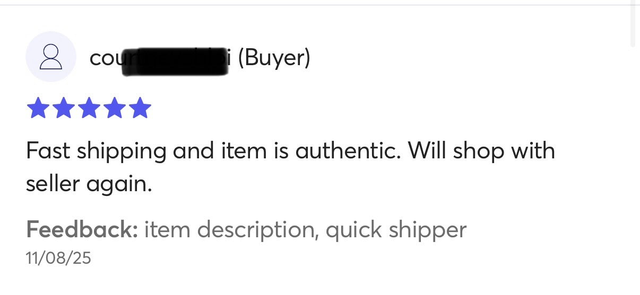The height and width of the screenshot is (295, 640).
Task: Click the fifth (last) rating star
Action: (x=140, y=108)
